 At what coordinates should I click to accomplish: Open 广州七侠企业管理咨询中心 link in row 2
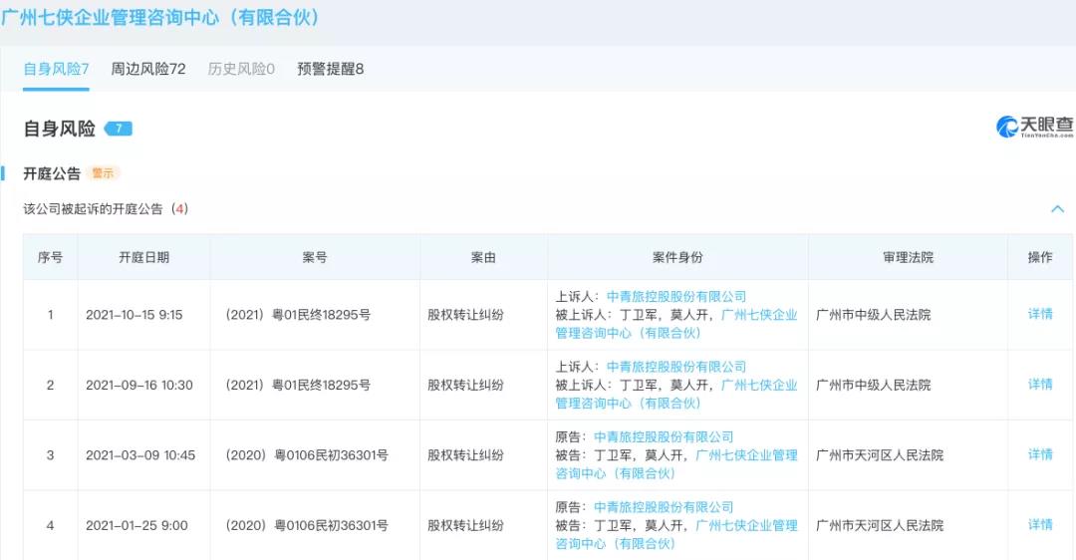(675, 394)
